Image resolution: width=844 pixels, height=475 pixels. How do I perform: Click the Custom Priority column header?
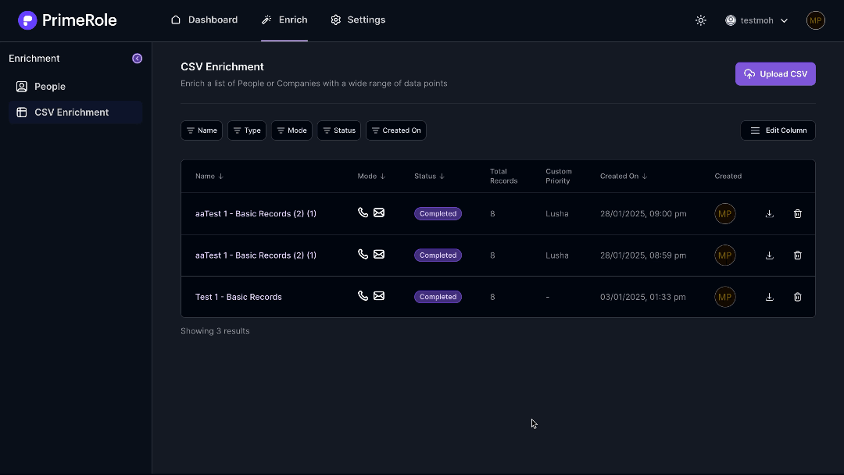559,177
